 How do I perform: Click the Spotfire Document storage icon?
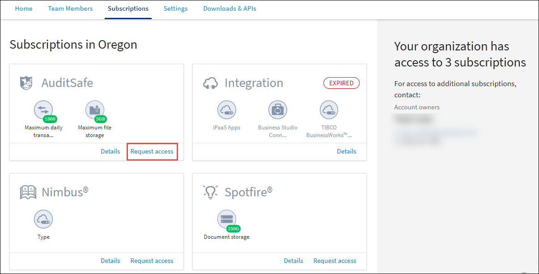[x=227, y=219]
